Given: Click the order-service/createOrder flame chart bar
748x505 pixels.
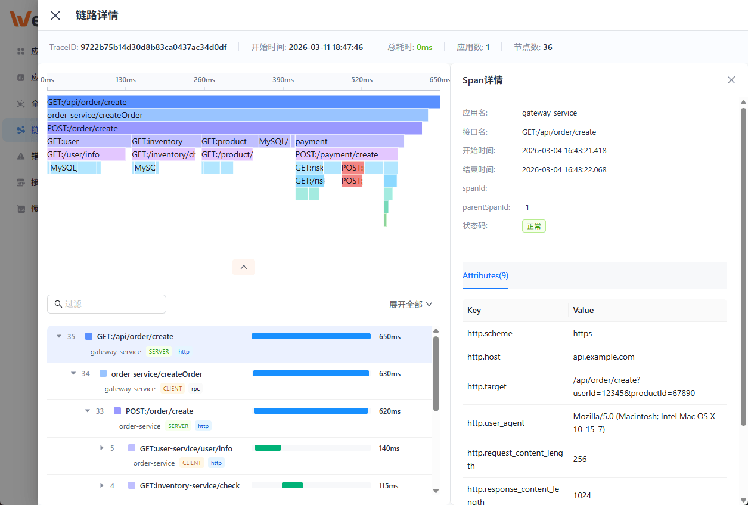Looking at the screenshot, I should pyautogui.click(x=237, y=115).
